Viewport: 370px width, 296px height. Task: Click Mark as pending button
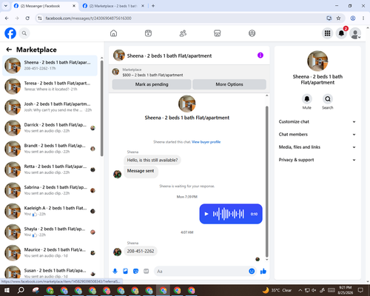click(152, 84)
